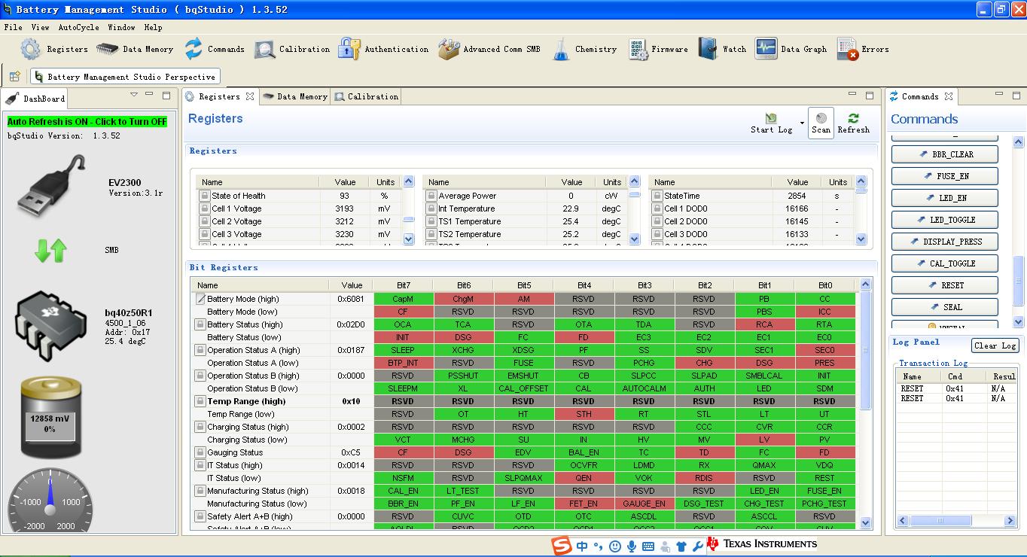Click the SMB communication arrows icon
This screenshot has height=557, width=1027.
pos(51,250)
